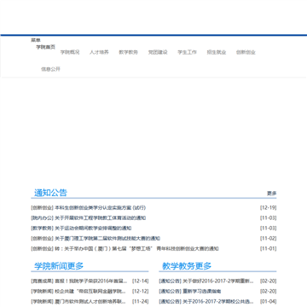Open the 梦想工场 青年科技创新创业大赛 notice
This screenshot has width=307, height=307.
tap(136, 249)
